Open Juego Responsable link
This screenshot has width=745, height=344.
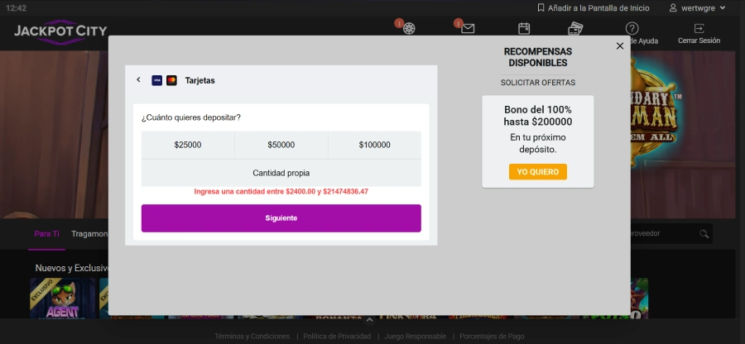[x=415, y=337]
